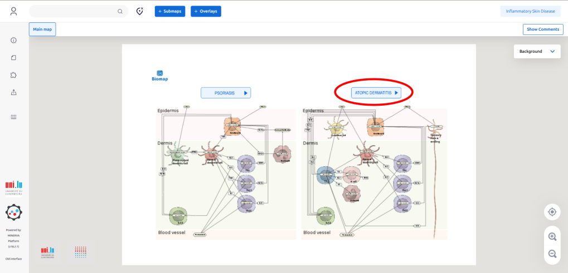Recenter map with the location target button
The height and width of the screenshot is (273, 568).
coord(552,212)
